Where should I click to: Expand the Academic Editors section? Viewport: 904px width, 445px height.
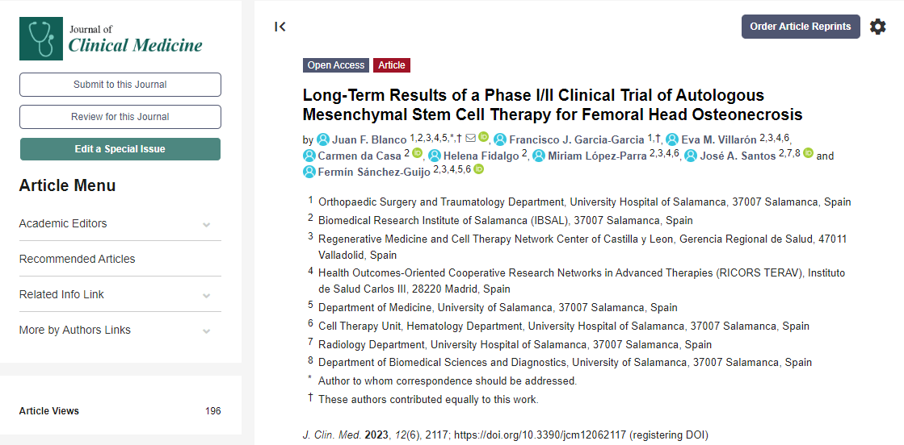click(x=207, y=224)
